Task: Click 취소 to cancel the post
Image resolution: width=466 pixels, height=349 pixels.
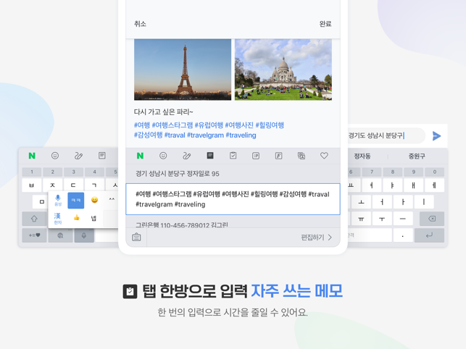Action: click(140, 24)
